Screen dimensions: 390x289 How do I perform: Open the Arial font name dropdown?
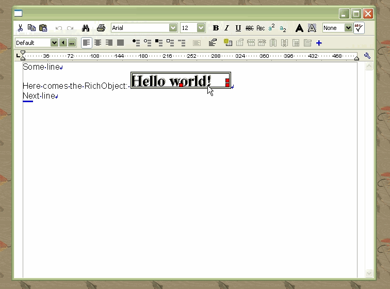tap(173, 28)
